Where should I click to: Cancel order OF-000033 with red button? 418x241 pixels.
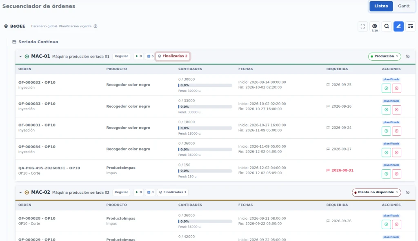coord(396,110)
